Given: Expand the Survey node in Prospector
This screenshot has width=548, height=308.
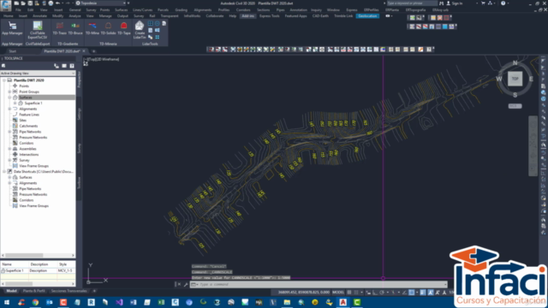Looking at the screenshot, I should tap(9, 160).
